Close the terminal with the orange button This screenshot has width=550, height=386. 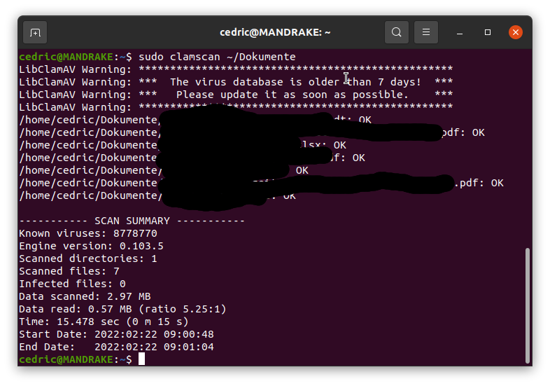[516, 32]
